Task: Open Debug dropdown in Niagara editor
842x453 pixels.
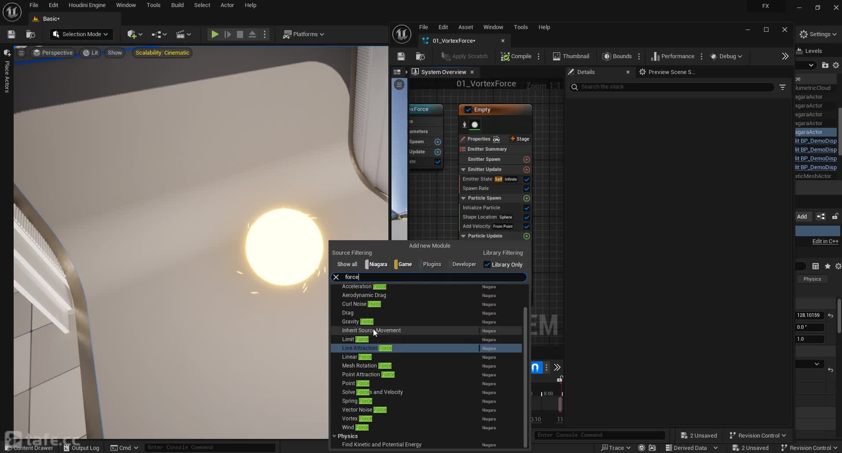Action: (x=726, y=56)
